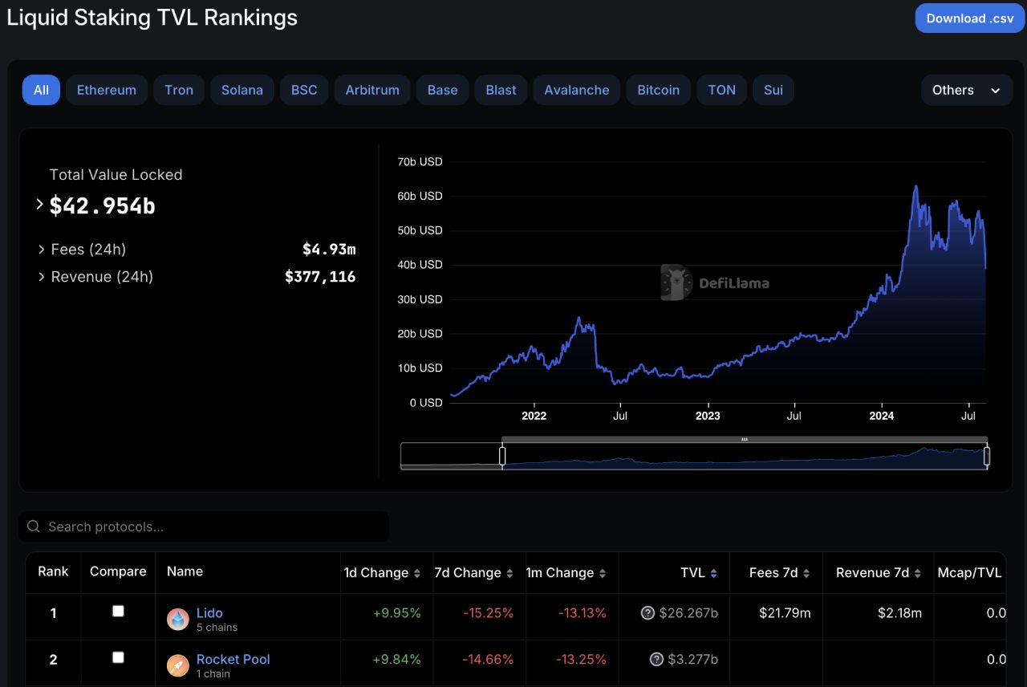Sort by TVL column arrows
Image resolution: width=1027 pixels, height=687 pixels.
tap(713, 573)
